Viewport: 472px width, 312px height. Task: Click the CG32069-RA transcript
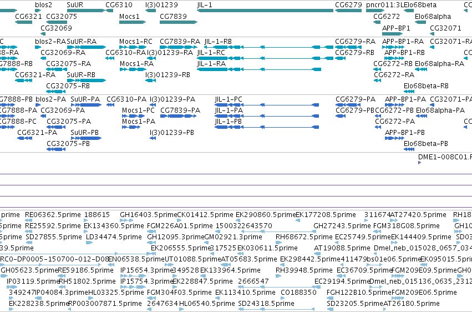[43, 58]
